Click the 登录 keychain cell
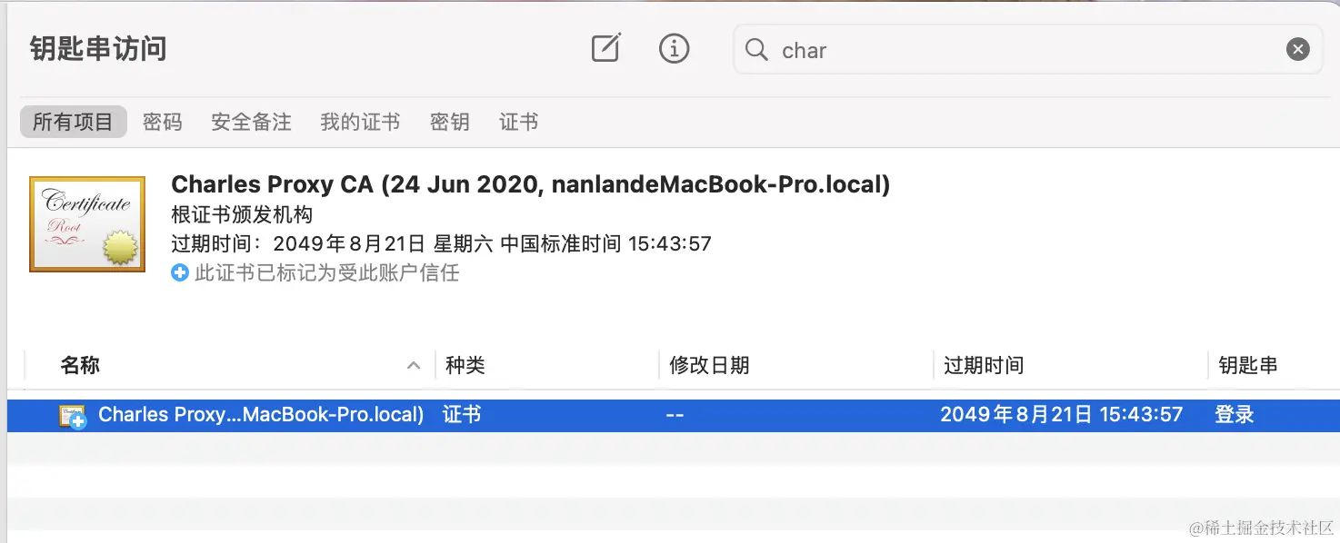The height and width of the screenshot is (543, 1340). pyautogui.click(x=1235, y=415)
